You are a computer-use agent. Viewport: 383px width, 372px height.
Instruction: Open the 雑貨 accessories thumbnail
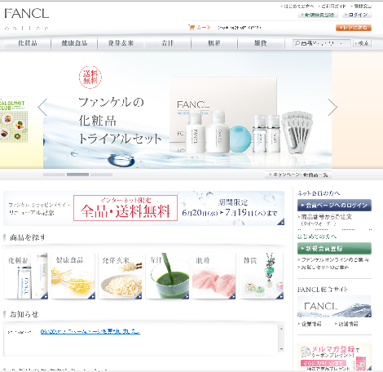point(262,276)
